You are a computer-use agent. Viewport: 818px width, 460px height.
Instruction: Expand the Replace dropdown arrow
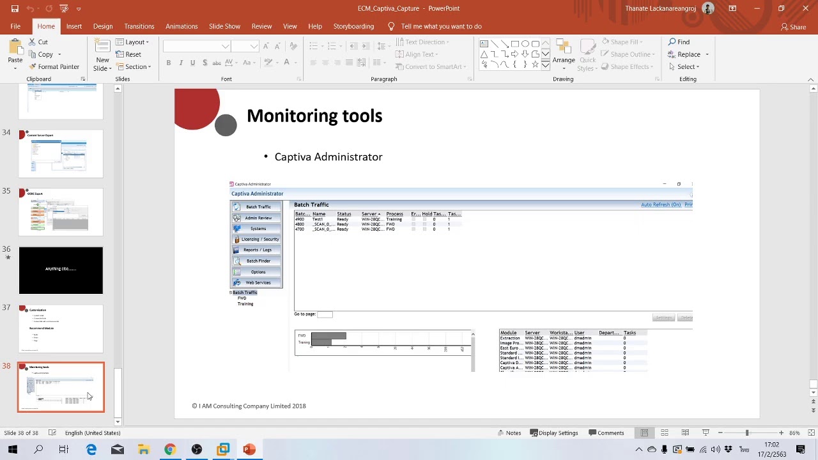point(707,54)
